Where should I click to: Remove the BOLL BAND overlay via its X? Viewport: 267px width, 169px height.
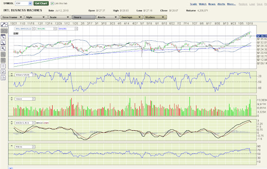pos(33,29)
